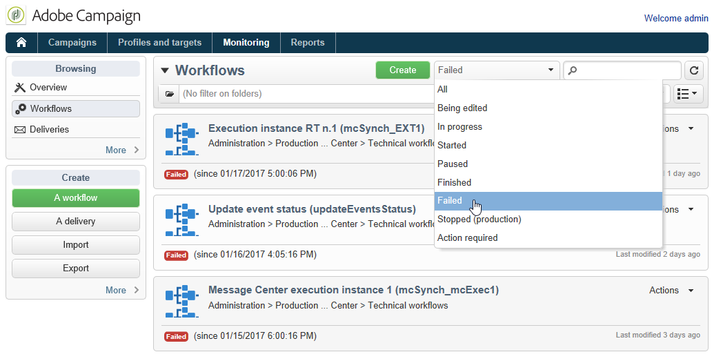Select the Paused status option

548,164
